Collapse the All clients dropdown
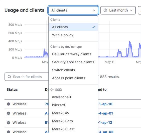The width and height of the screenshot is (141, 133). [73, 10]
